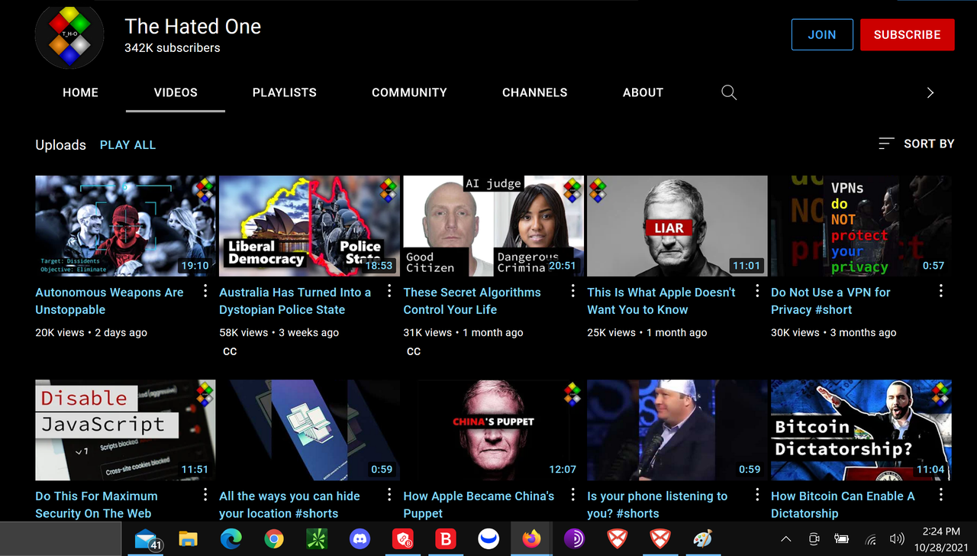Open Tor Browser from taskbar

click(574, 539)
